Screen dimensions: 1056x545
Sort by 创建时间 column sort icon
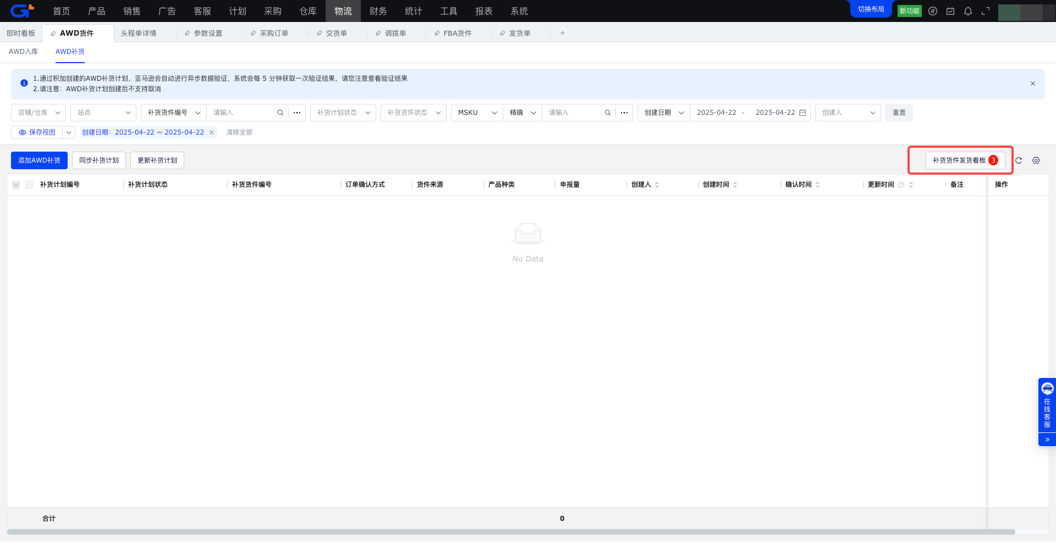tap(735, 185)
